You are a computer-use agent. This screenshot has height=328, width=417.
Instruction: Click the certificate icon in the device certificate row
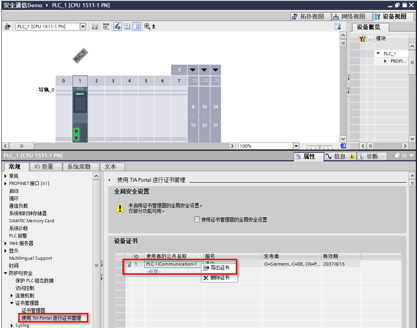[x=129, y=264]
